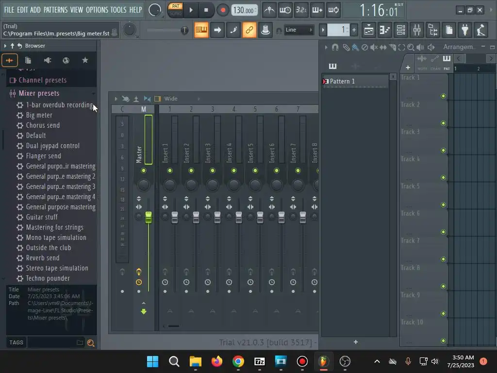Toggle Track 1 mute LED in playlist
This screenshot has width=497, height=373.
pyautogui.click(x=443, y=96)
